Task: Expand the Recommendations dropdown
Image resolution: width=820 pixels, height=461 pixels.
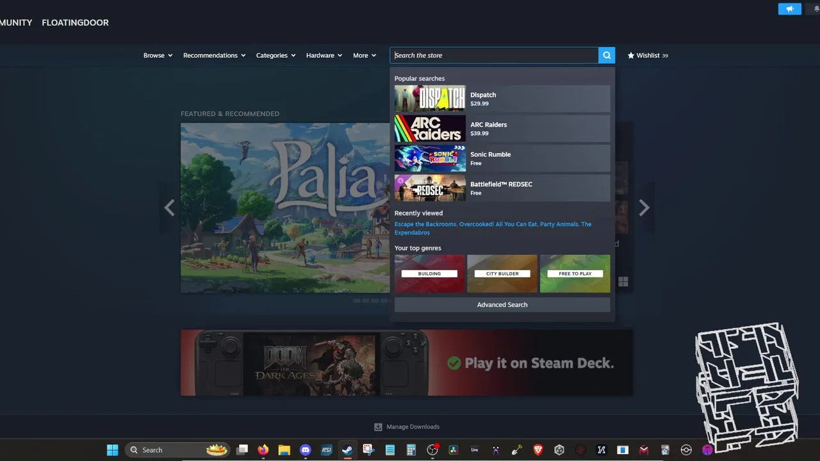Action: 215,55
